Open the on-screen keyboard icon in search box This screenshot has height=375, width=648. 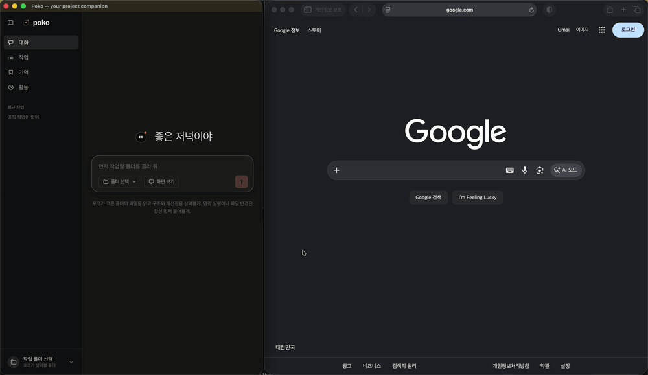coord(509,170)
